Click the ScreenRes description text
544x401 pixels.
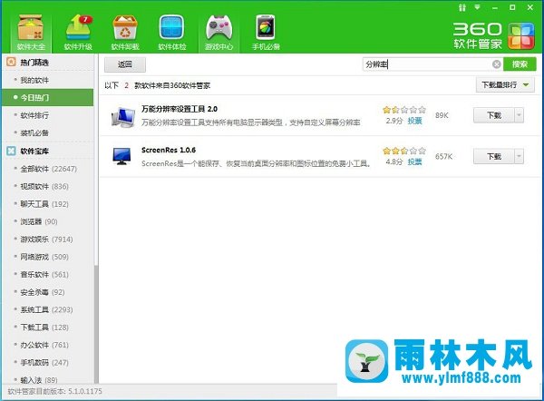[x=256, y=163]
